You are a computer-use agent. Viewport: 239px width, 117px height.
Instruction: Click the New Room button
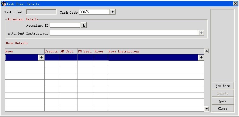223,86
